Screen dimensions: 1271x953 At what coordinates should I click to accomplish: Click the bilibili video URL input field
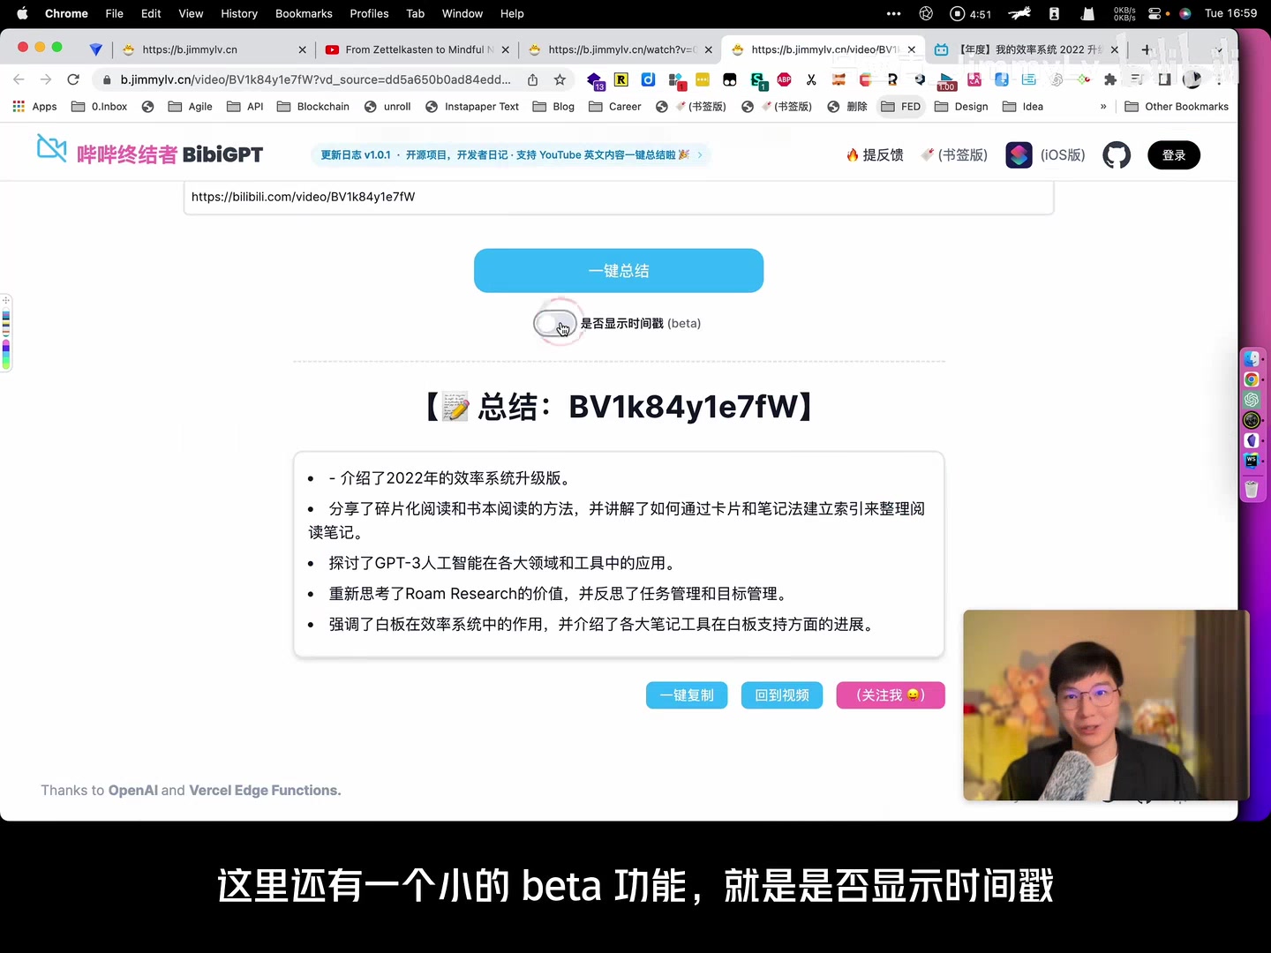click(x=618, y=197)
